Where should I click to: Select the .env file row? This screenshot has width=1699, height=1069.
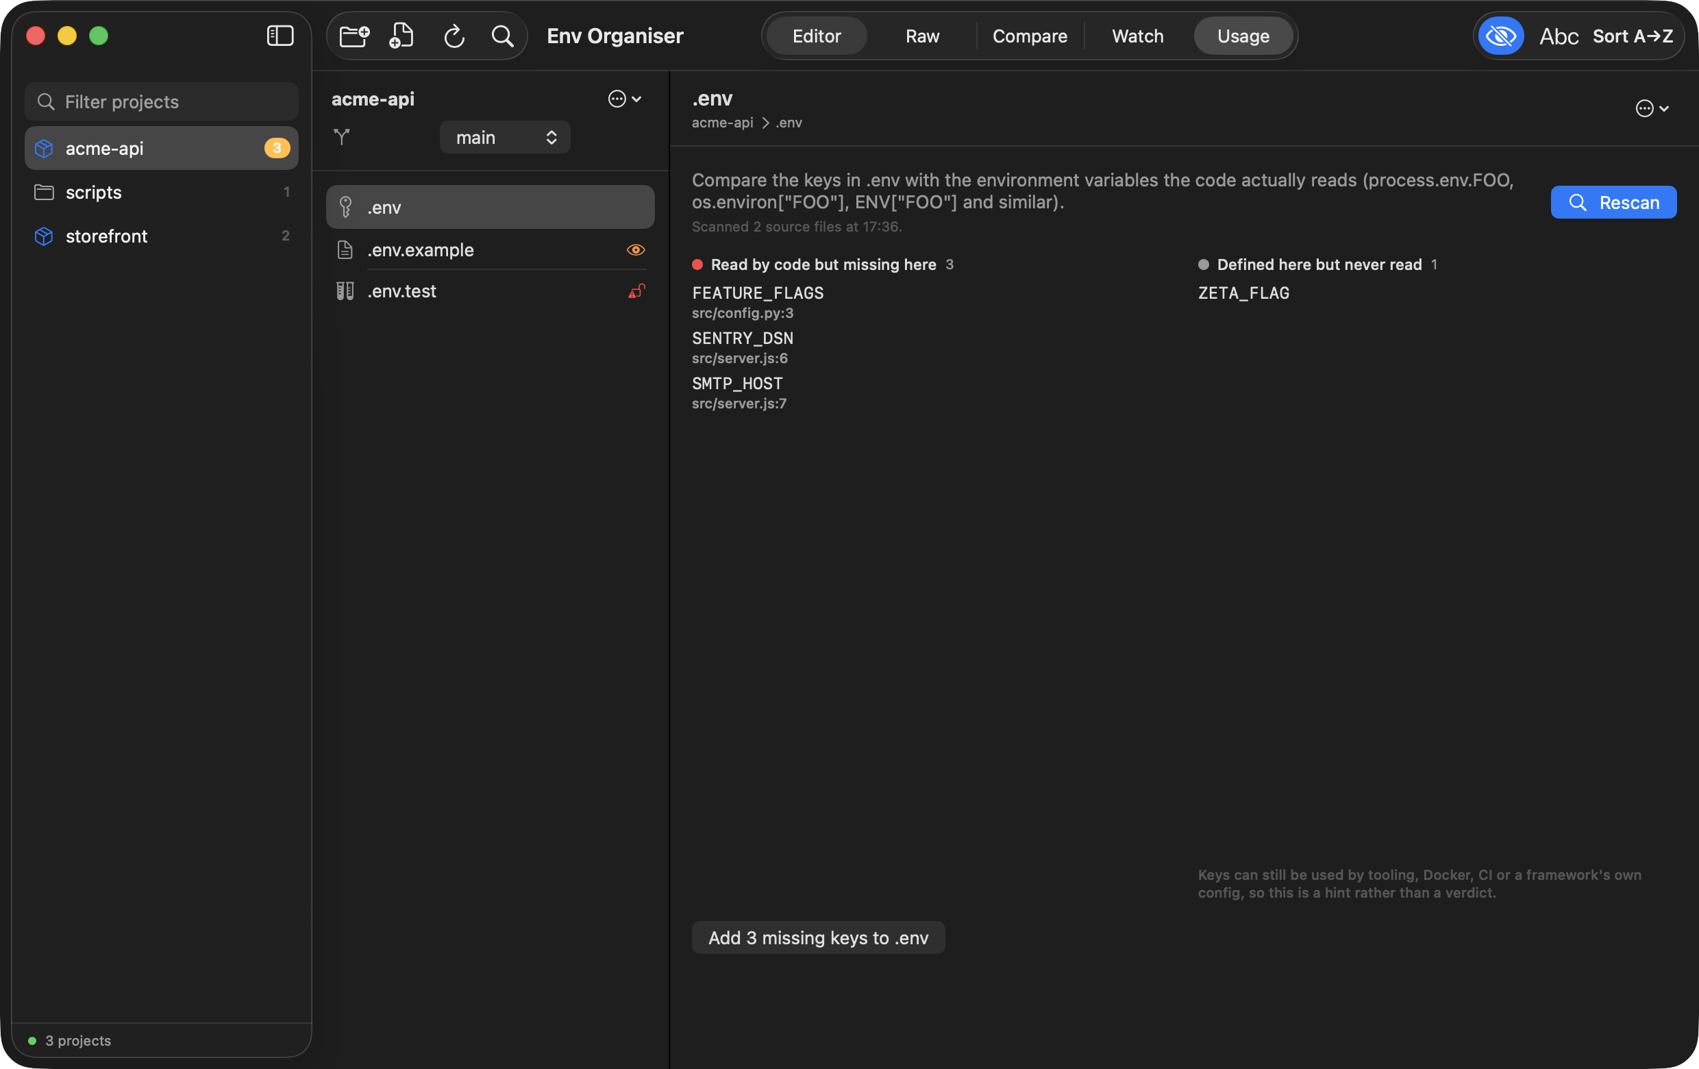490,207
